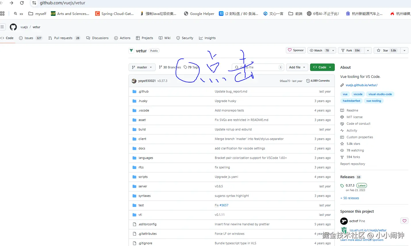Click the vue topic tag

click(345, 94)
